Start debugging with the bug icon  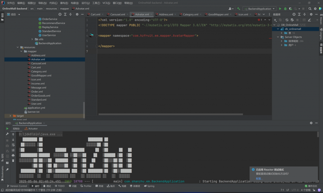[285, 9]
